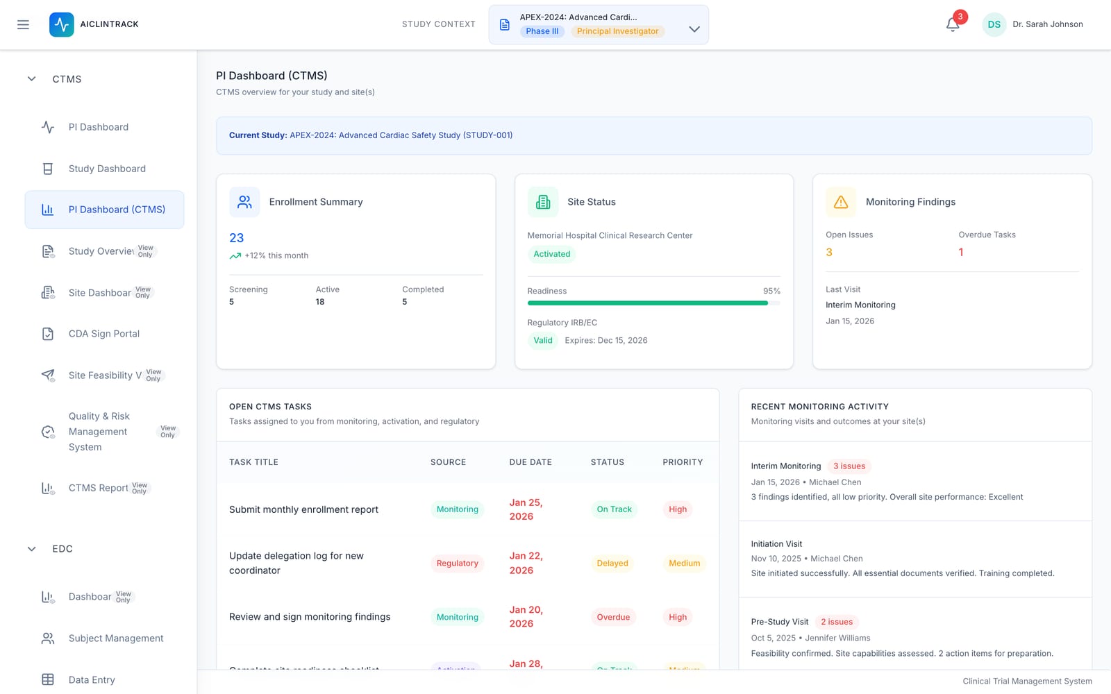The width and height of the screenshot is (1111, 694).
Task: Click the Quality & Risk Management icon
Action: click(x=48, y=432)
